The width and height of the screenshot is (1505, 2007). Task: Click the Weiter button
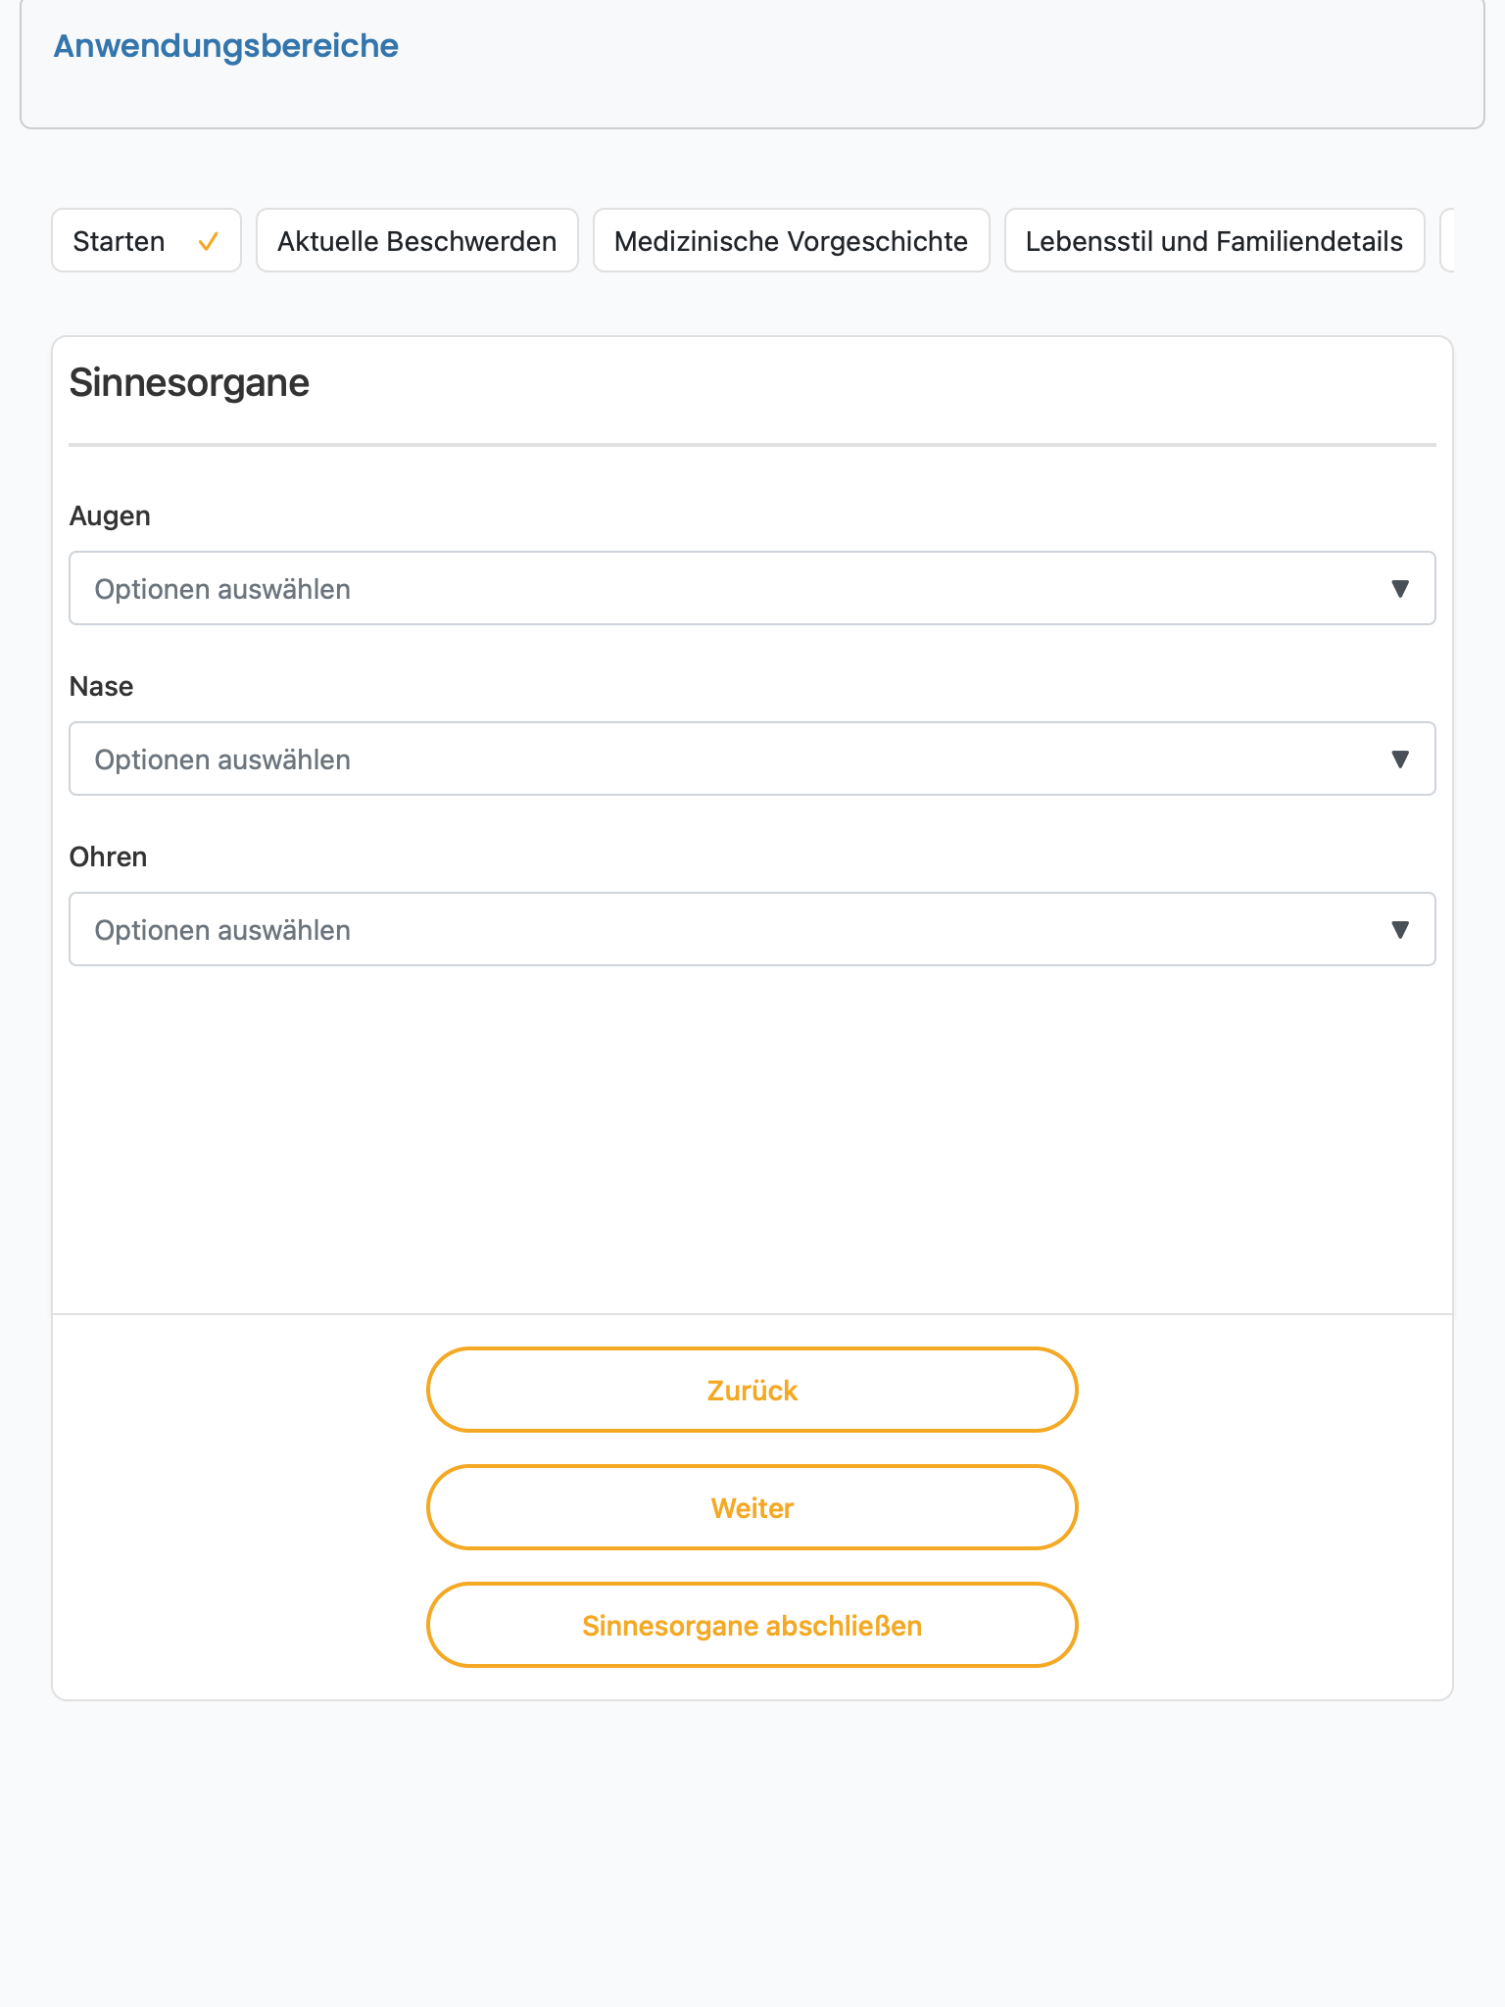click(752, 1507)
